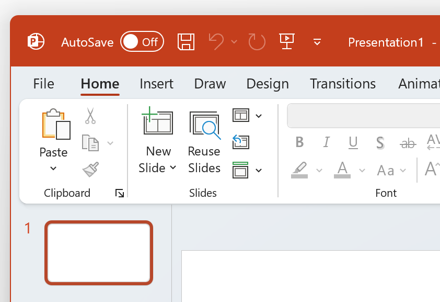Toggle bold formatting
Image resolution: width=440 pixels, height=302 pixels.
299,142
